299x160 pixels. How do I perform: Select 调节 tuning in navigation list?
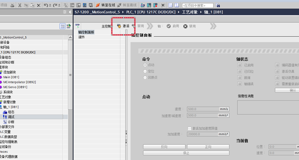[81, 37]
